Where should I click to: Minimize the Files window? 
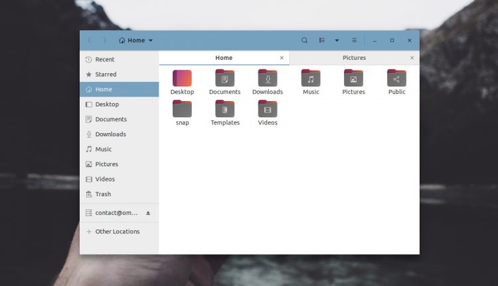click(x=374, y=41)
